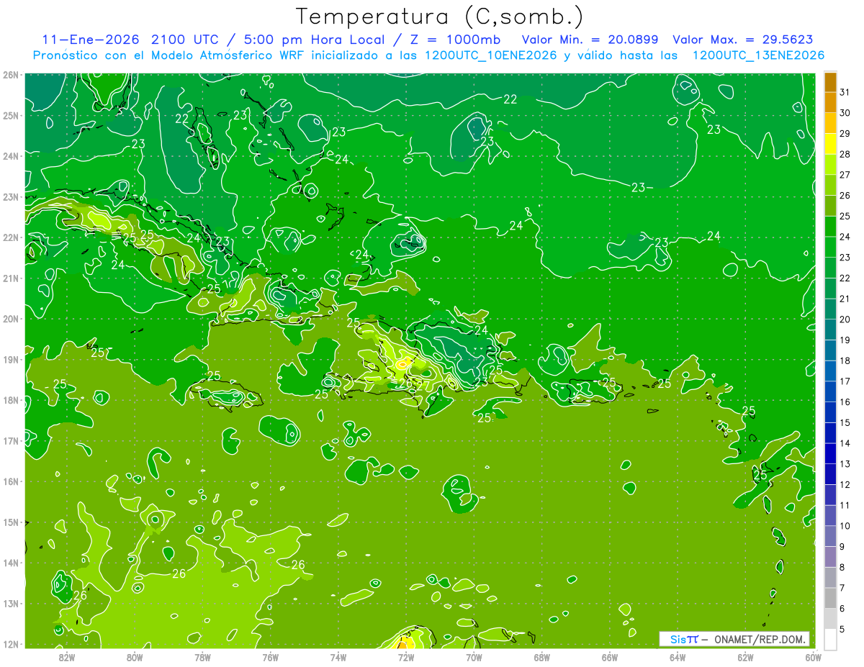The width and height of the screenshot is (864, 667).
Task: Click the colorbar legend value '16'
Action: 845,402
